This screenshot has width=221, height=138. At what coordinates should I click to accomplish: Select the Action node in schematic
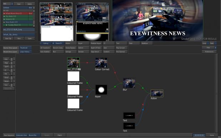click(157, 93)
